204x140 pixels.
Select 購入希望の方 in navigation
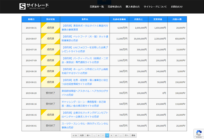pos(133,7)
